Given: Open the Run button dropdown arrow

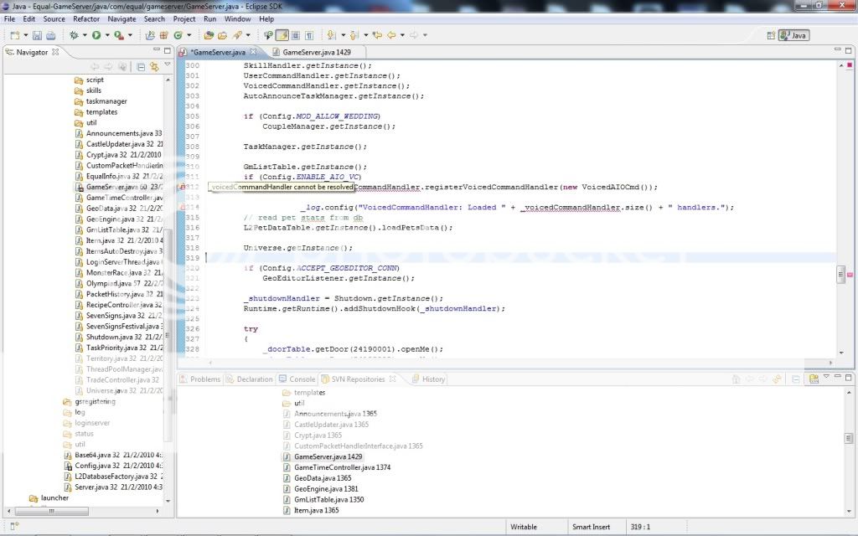Looking at the screenshot, I should click(106, 35).
